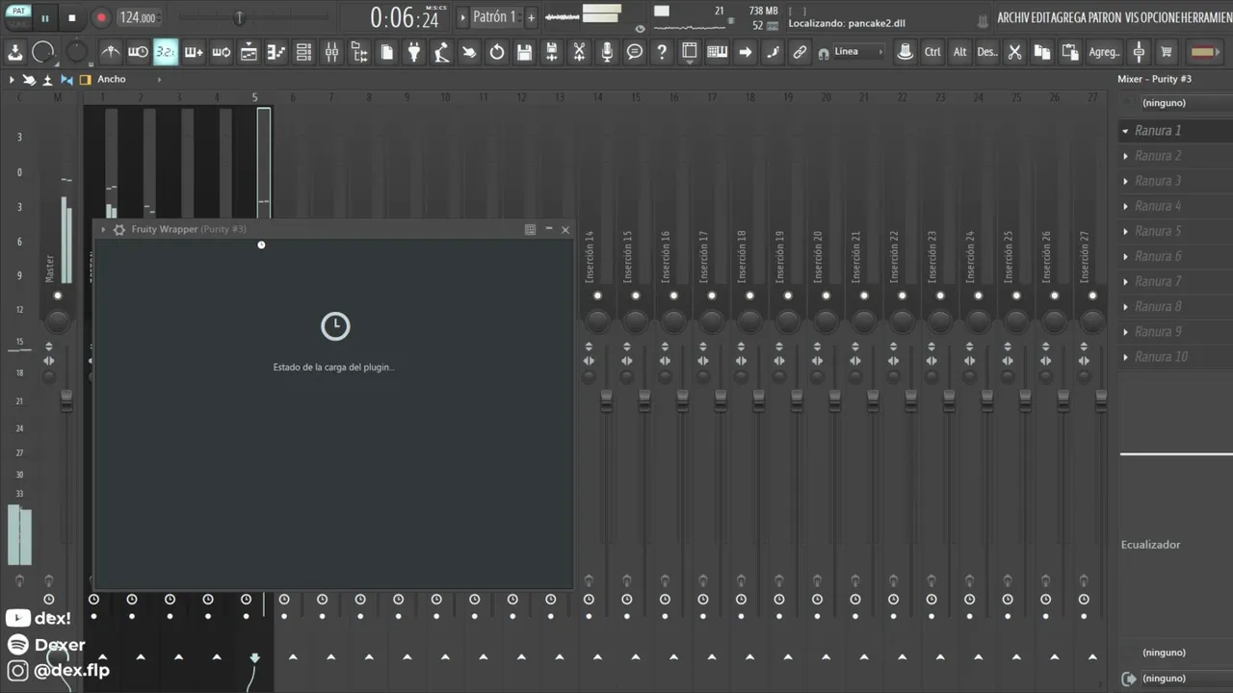Enable loop recording in the toolbar
Screen dimensions: 1233x693
tap(221, 52)
